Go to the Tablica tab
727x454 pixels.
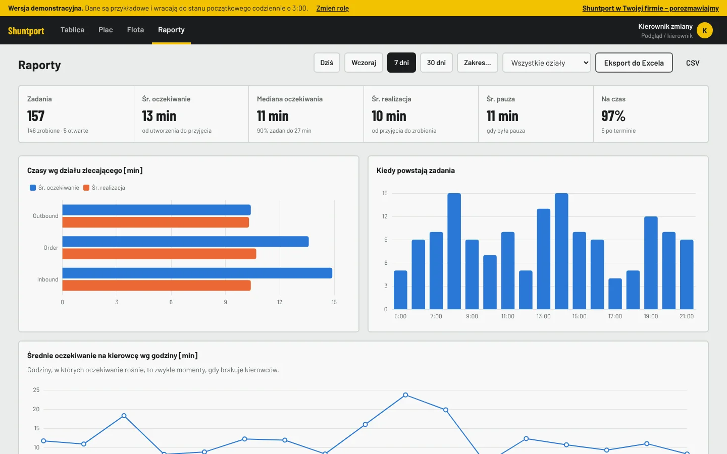(72, 30)
